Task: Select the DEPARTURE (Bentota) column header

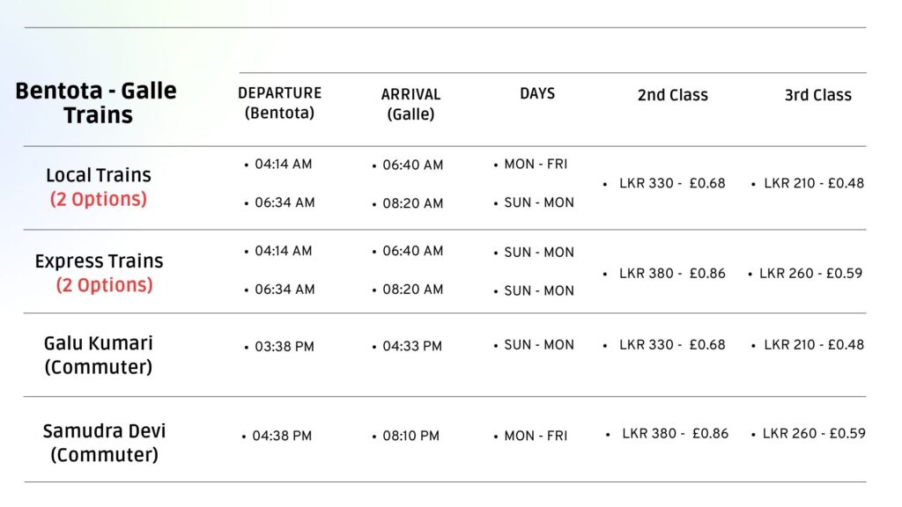Action: [x=279, y=103]
